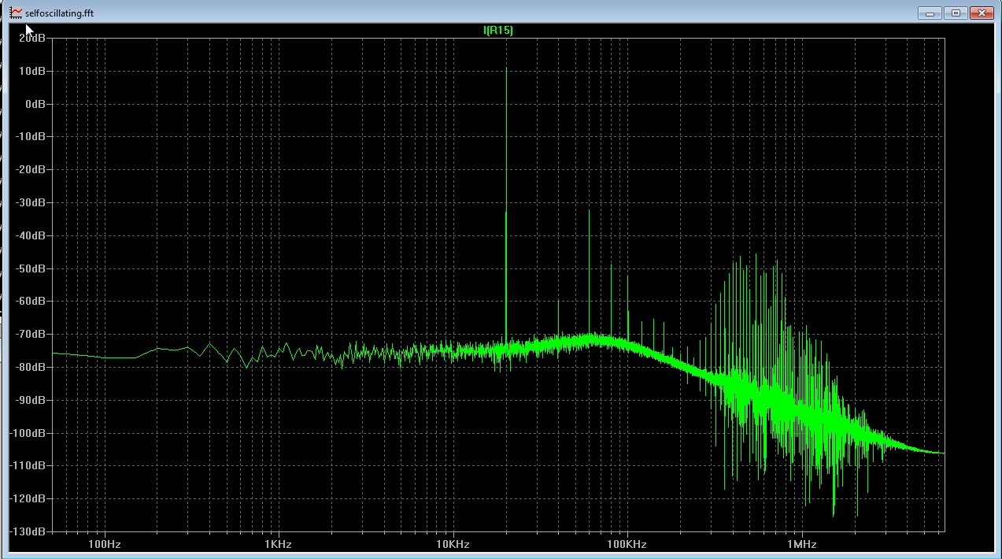Click the LTspice waveform icon in title bar

point(15,13)
